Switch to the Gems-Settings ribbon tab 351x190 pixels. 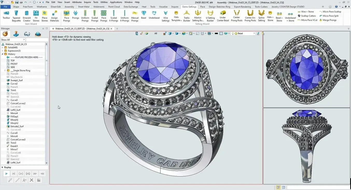pos(189,7)
